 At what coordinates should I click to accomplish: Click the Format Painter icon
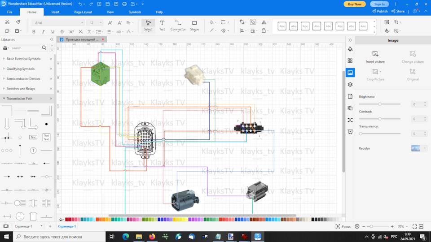(x=18, y=22)
